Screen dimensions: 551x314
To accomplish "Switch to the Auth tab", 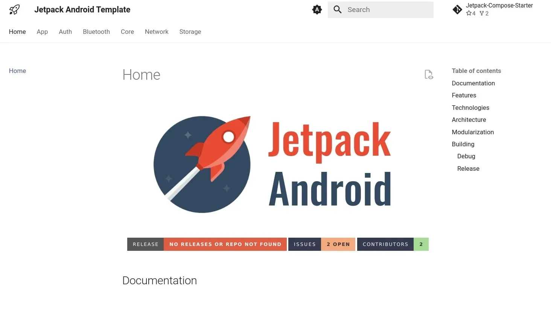I will point(65,32).
